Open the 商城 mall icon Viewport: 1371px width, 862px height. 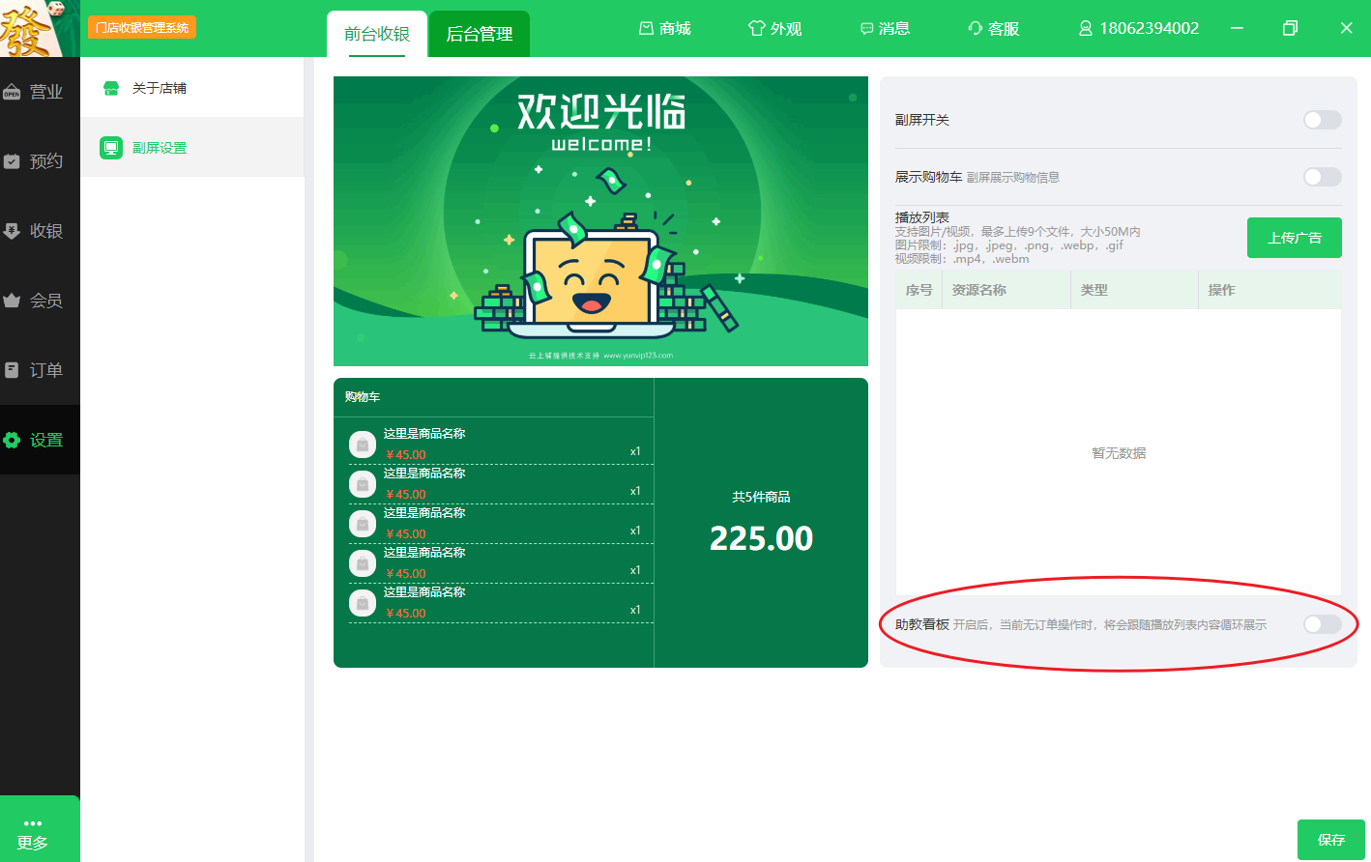pos(665,28)
